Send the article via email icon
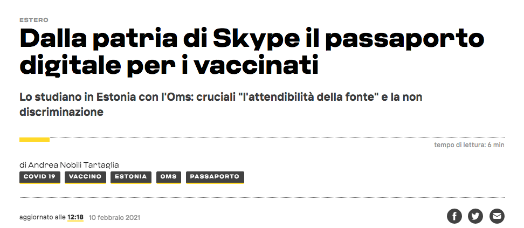This screenshot has height=228, width=524. tap(497, 217)
